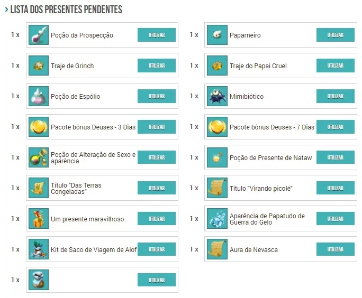
Task: Use the Título Das Terras Congeladas
Action: pyautogui.click(x=157, y=188)
